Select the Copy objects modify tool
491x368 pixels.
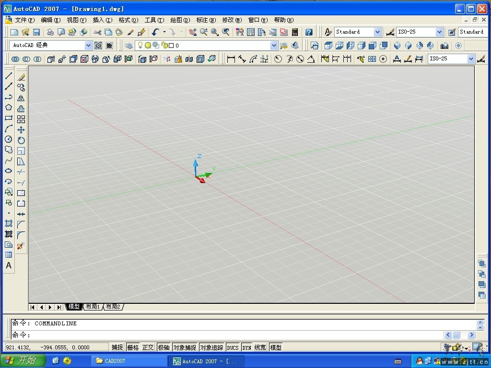21,88
